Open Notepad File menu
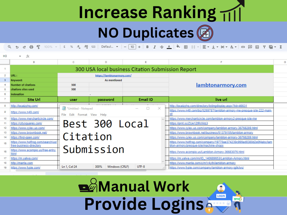The width and height of the screenshot is (287, 215). pos(64,115)
